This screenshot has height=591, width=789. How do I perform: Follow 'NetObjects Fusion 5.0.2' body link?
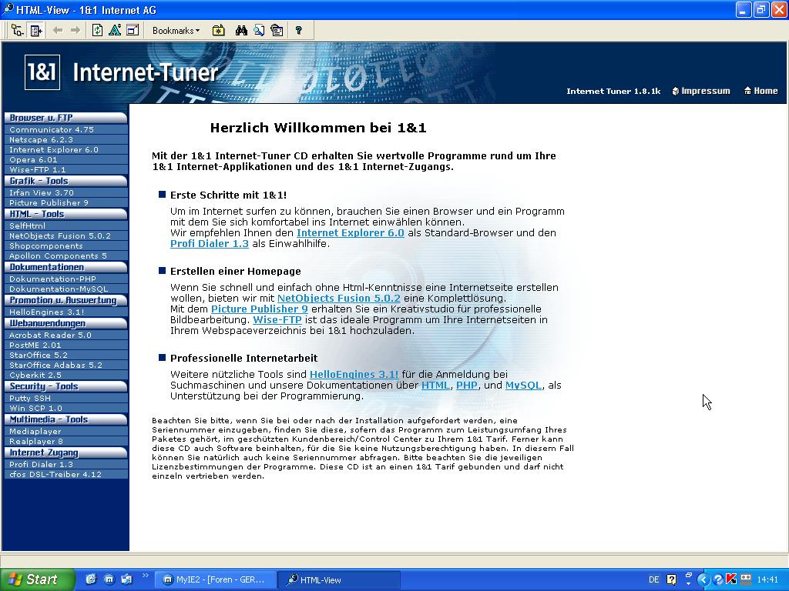(339, 299)
